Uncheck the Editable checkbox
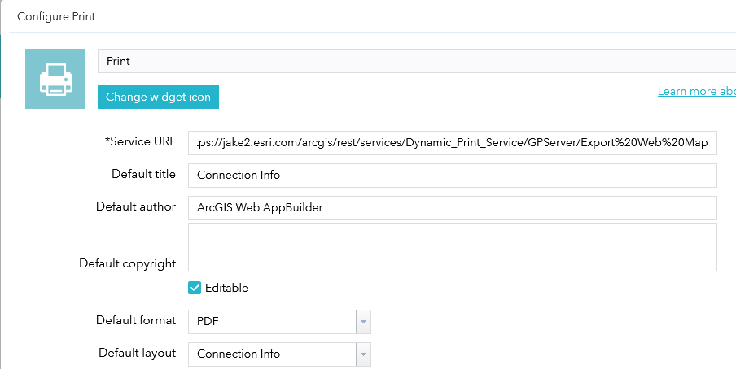736x369 pixels. (195, 288)
